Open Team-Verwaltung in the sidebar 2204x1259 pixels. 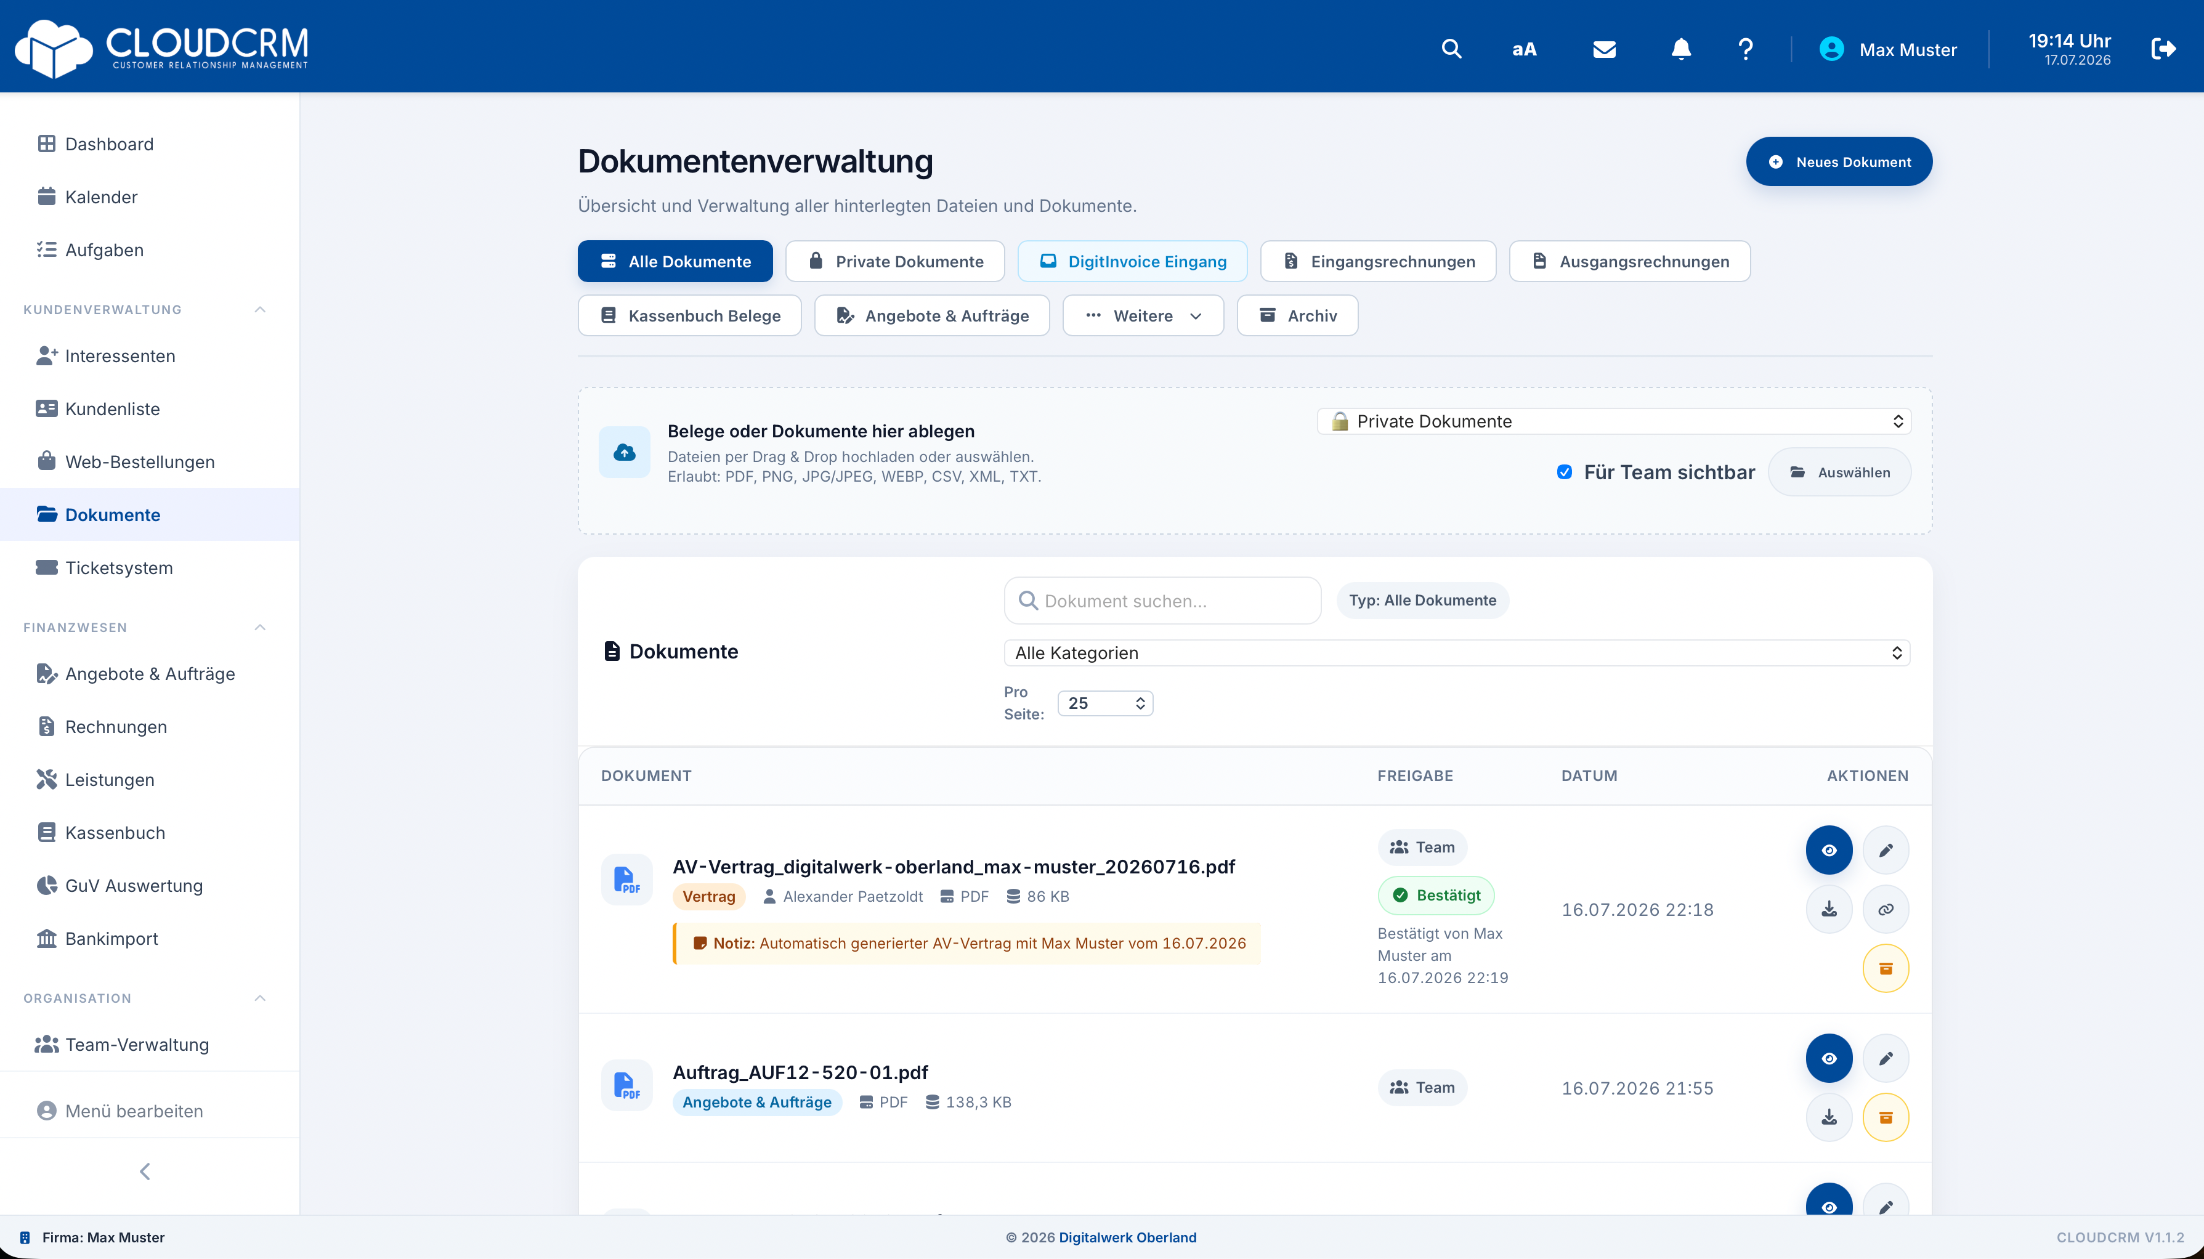150,1045
